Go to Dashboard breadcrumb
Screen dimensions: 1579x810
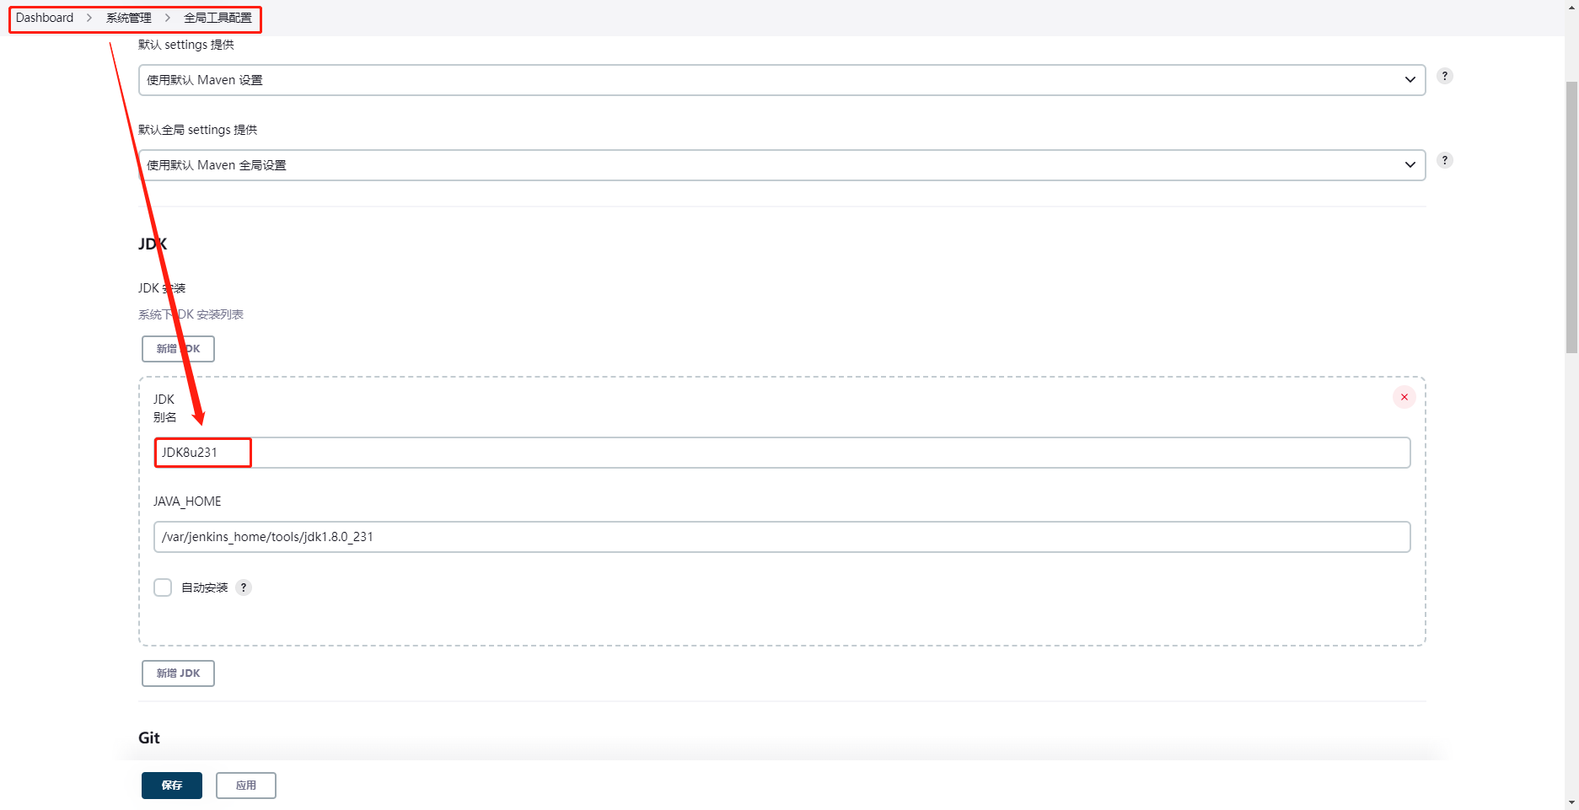45,18
